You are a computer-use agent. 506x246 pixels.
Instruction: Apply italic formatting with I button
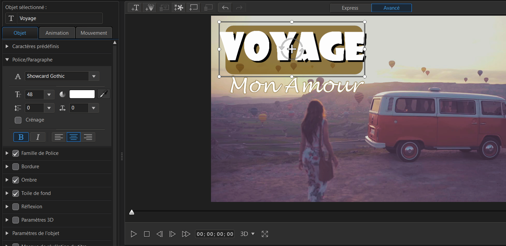coord(38,137)
